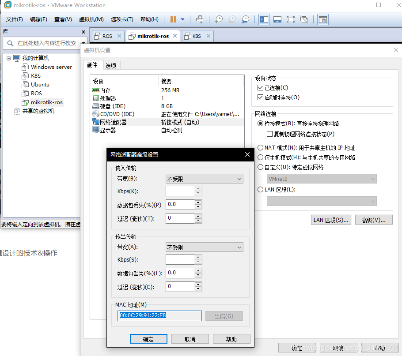
Task: Select Windows server in the library
Action: (x=51, y=67)
